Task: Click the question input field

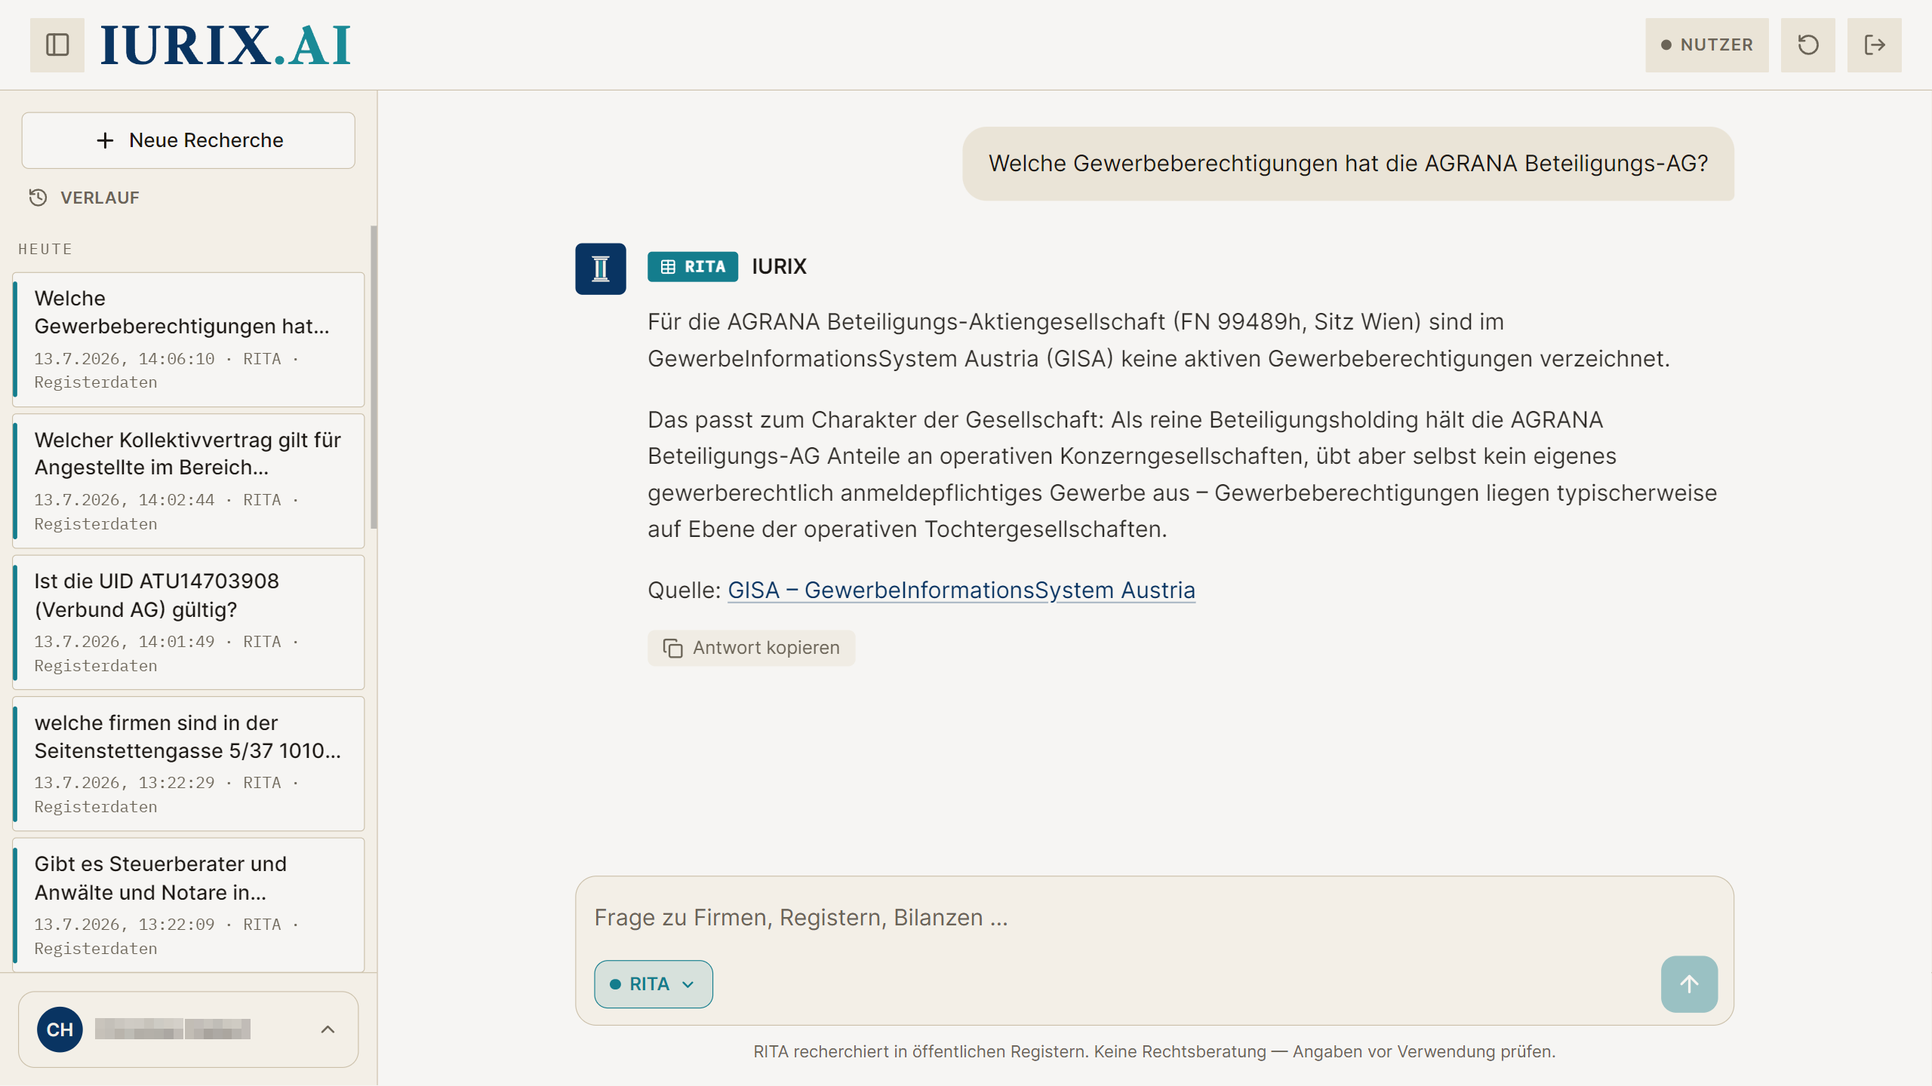Action: point(1155,917)
